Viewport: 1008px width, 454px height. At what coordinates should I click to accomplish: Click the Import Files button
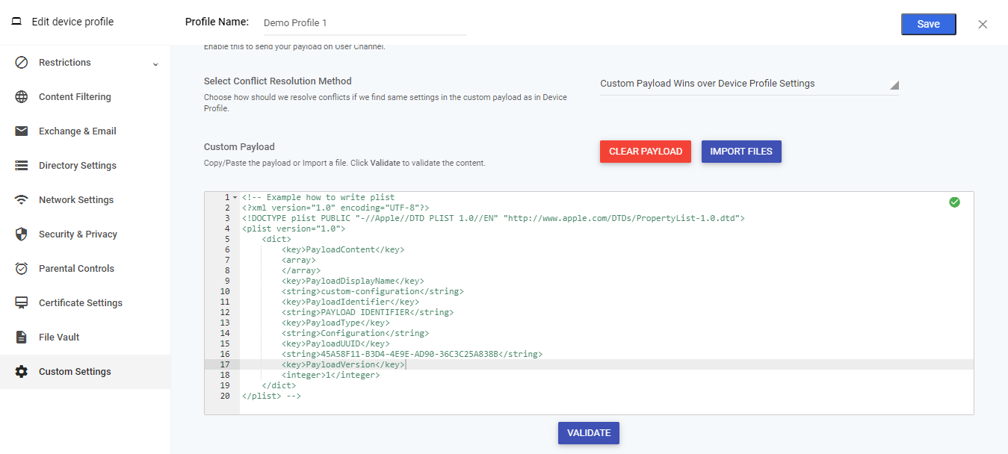(x=741, y=151)
